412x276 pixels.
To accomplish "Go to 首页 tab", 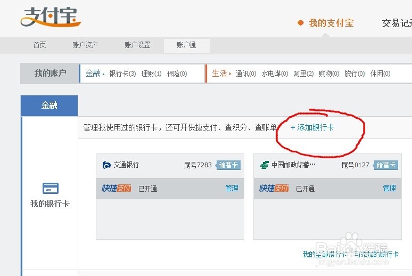I will pos(40,45).
